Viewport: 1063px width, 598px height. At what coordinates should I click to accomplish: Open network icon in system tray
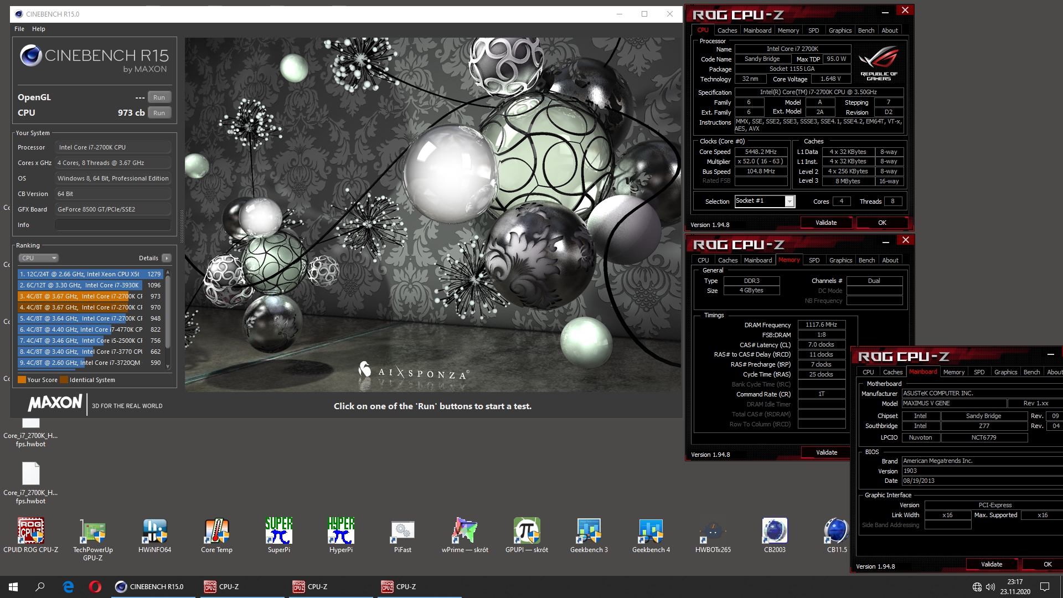977,587
